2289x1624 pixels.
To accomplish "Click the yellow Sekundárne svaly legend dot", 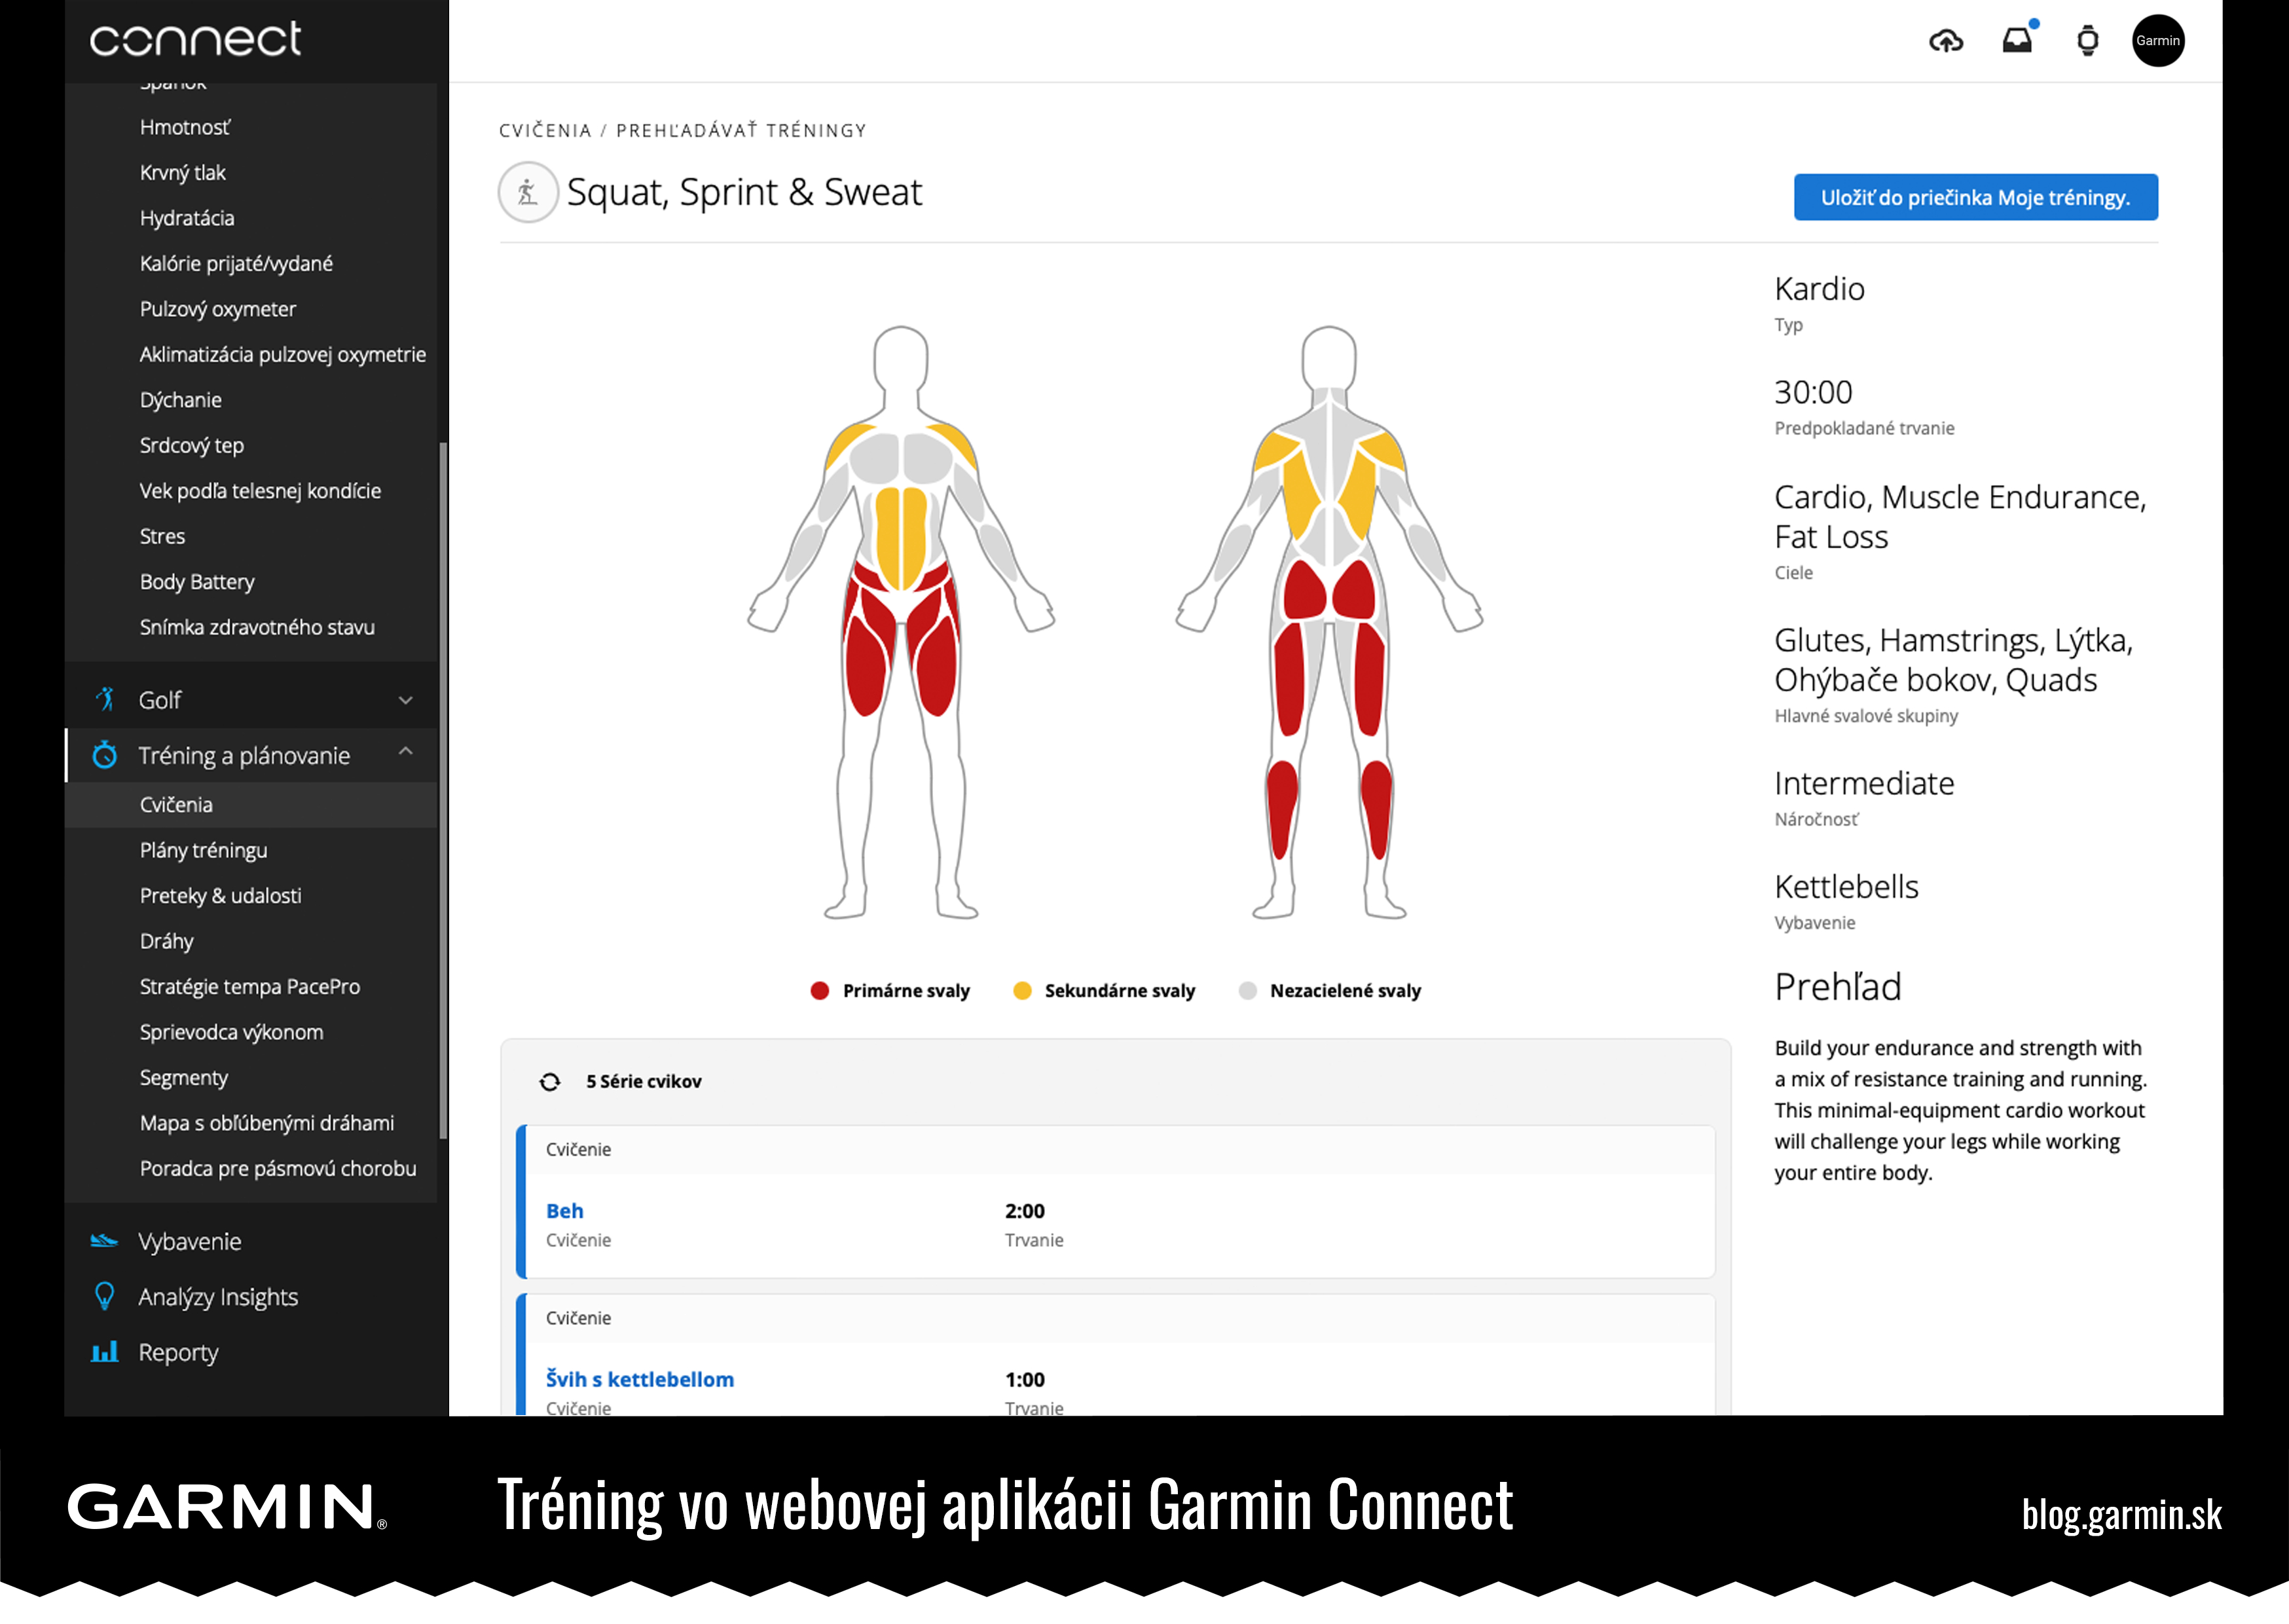I will point(1021,991).
